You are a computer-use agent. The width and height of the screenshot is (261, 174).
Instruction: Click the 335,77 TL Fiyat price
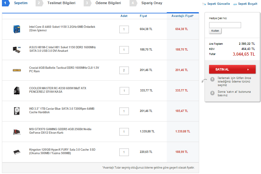click(146, 91)
